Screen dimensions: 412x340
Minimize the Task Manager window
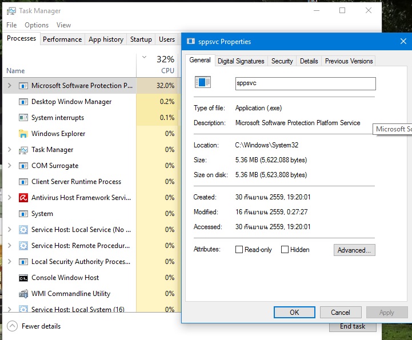[x=317, y=10]
